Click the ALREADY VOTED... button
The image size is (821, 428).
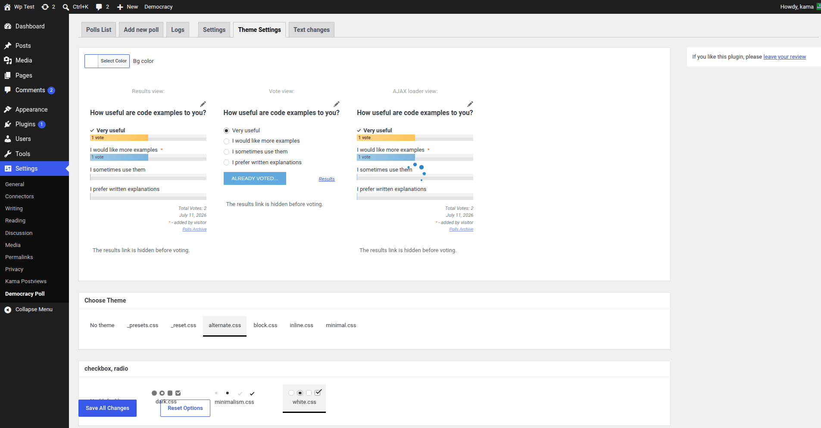255,178
